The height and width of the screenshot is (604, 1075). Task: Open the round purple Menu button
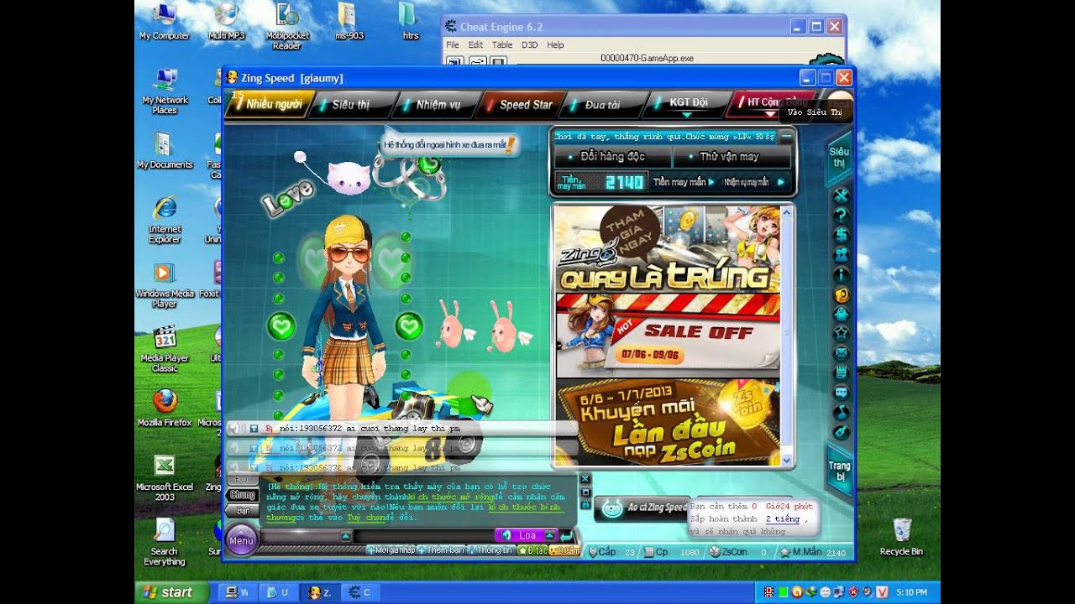(x=241, y=540)
